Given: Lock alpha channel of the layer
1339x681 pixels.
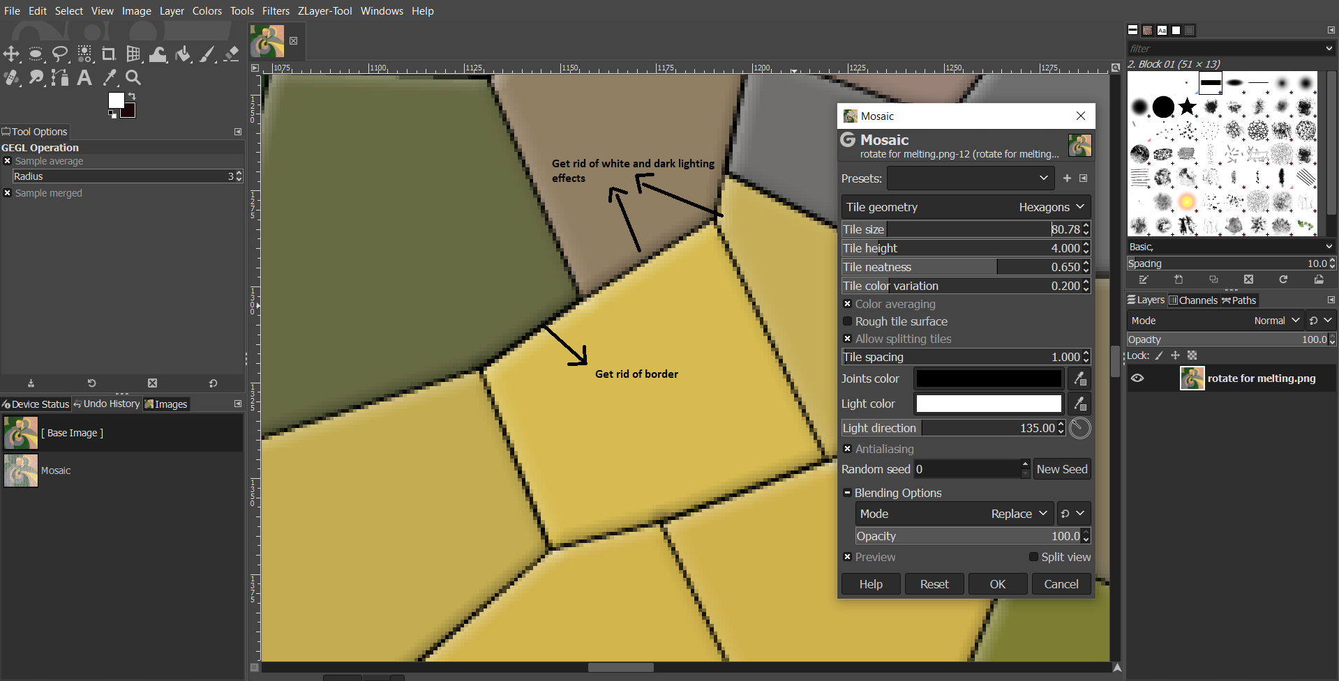Looking at the screenshot, I should [1192, 355].
